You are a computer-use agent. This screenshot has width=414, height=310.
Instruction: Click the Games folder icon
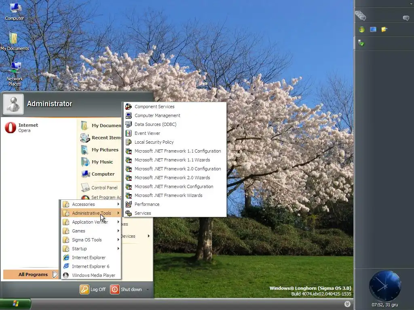tap(66, 231)
